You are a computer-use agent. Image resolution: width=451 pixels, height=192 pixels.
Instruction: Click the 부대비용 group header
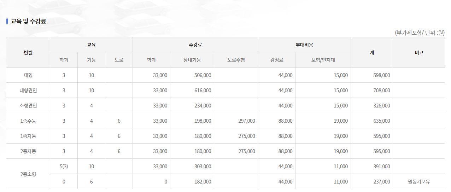point(304,45)
